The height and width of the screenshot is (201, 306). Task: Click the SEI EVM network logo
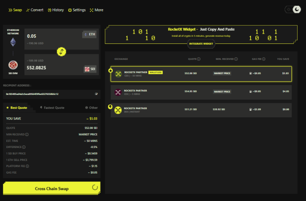pyautogui.click(x=13, y=65)
